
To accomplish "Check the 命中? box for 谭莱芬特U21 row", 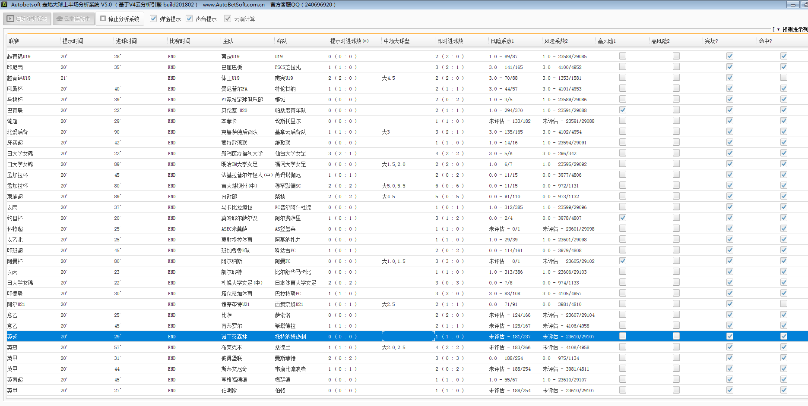I will click(x=783, y=304).
